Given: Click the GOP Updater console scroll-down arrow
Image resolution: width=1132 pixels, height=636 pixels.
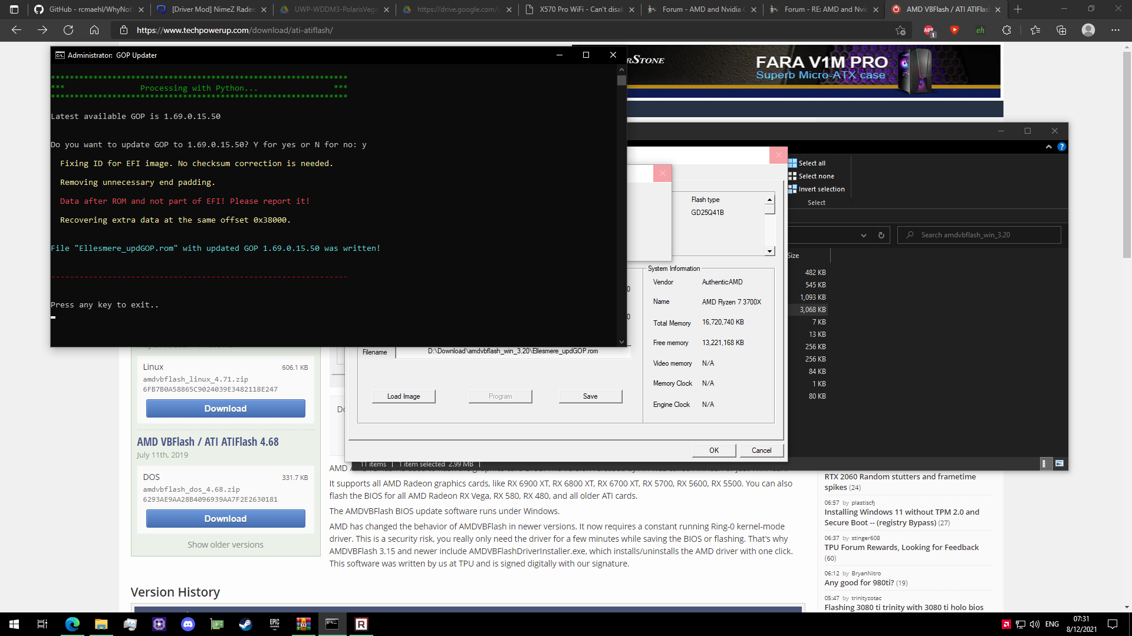Looking at the screenshot, I should tap(621, 342).
